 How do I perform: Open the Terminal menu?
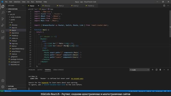pyautogui.click(x=39, y=2)
